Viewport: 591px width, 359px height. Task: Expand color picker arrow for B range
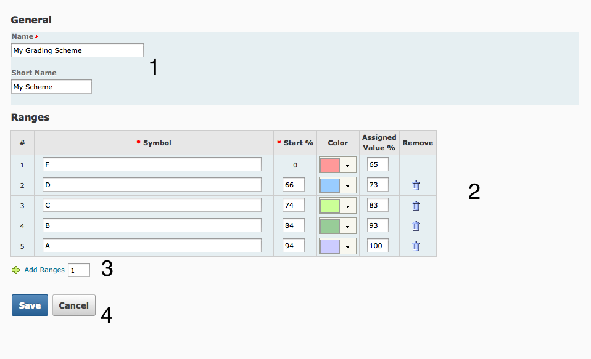(x=348, y=227)
